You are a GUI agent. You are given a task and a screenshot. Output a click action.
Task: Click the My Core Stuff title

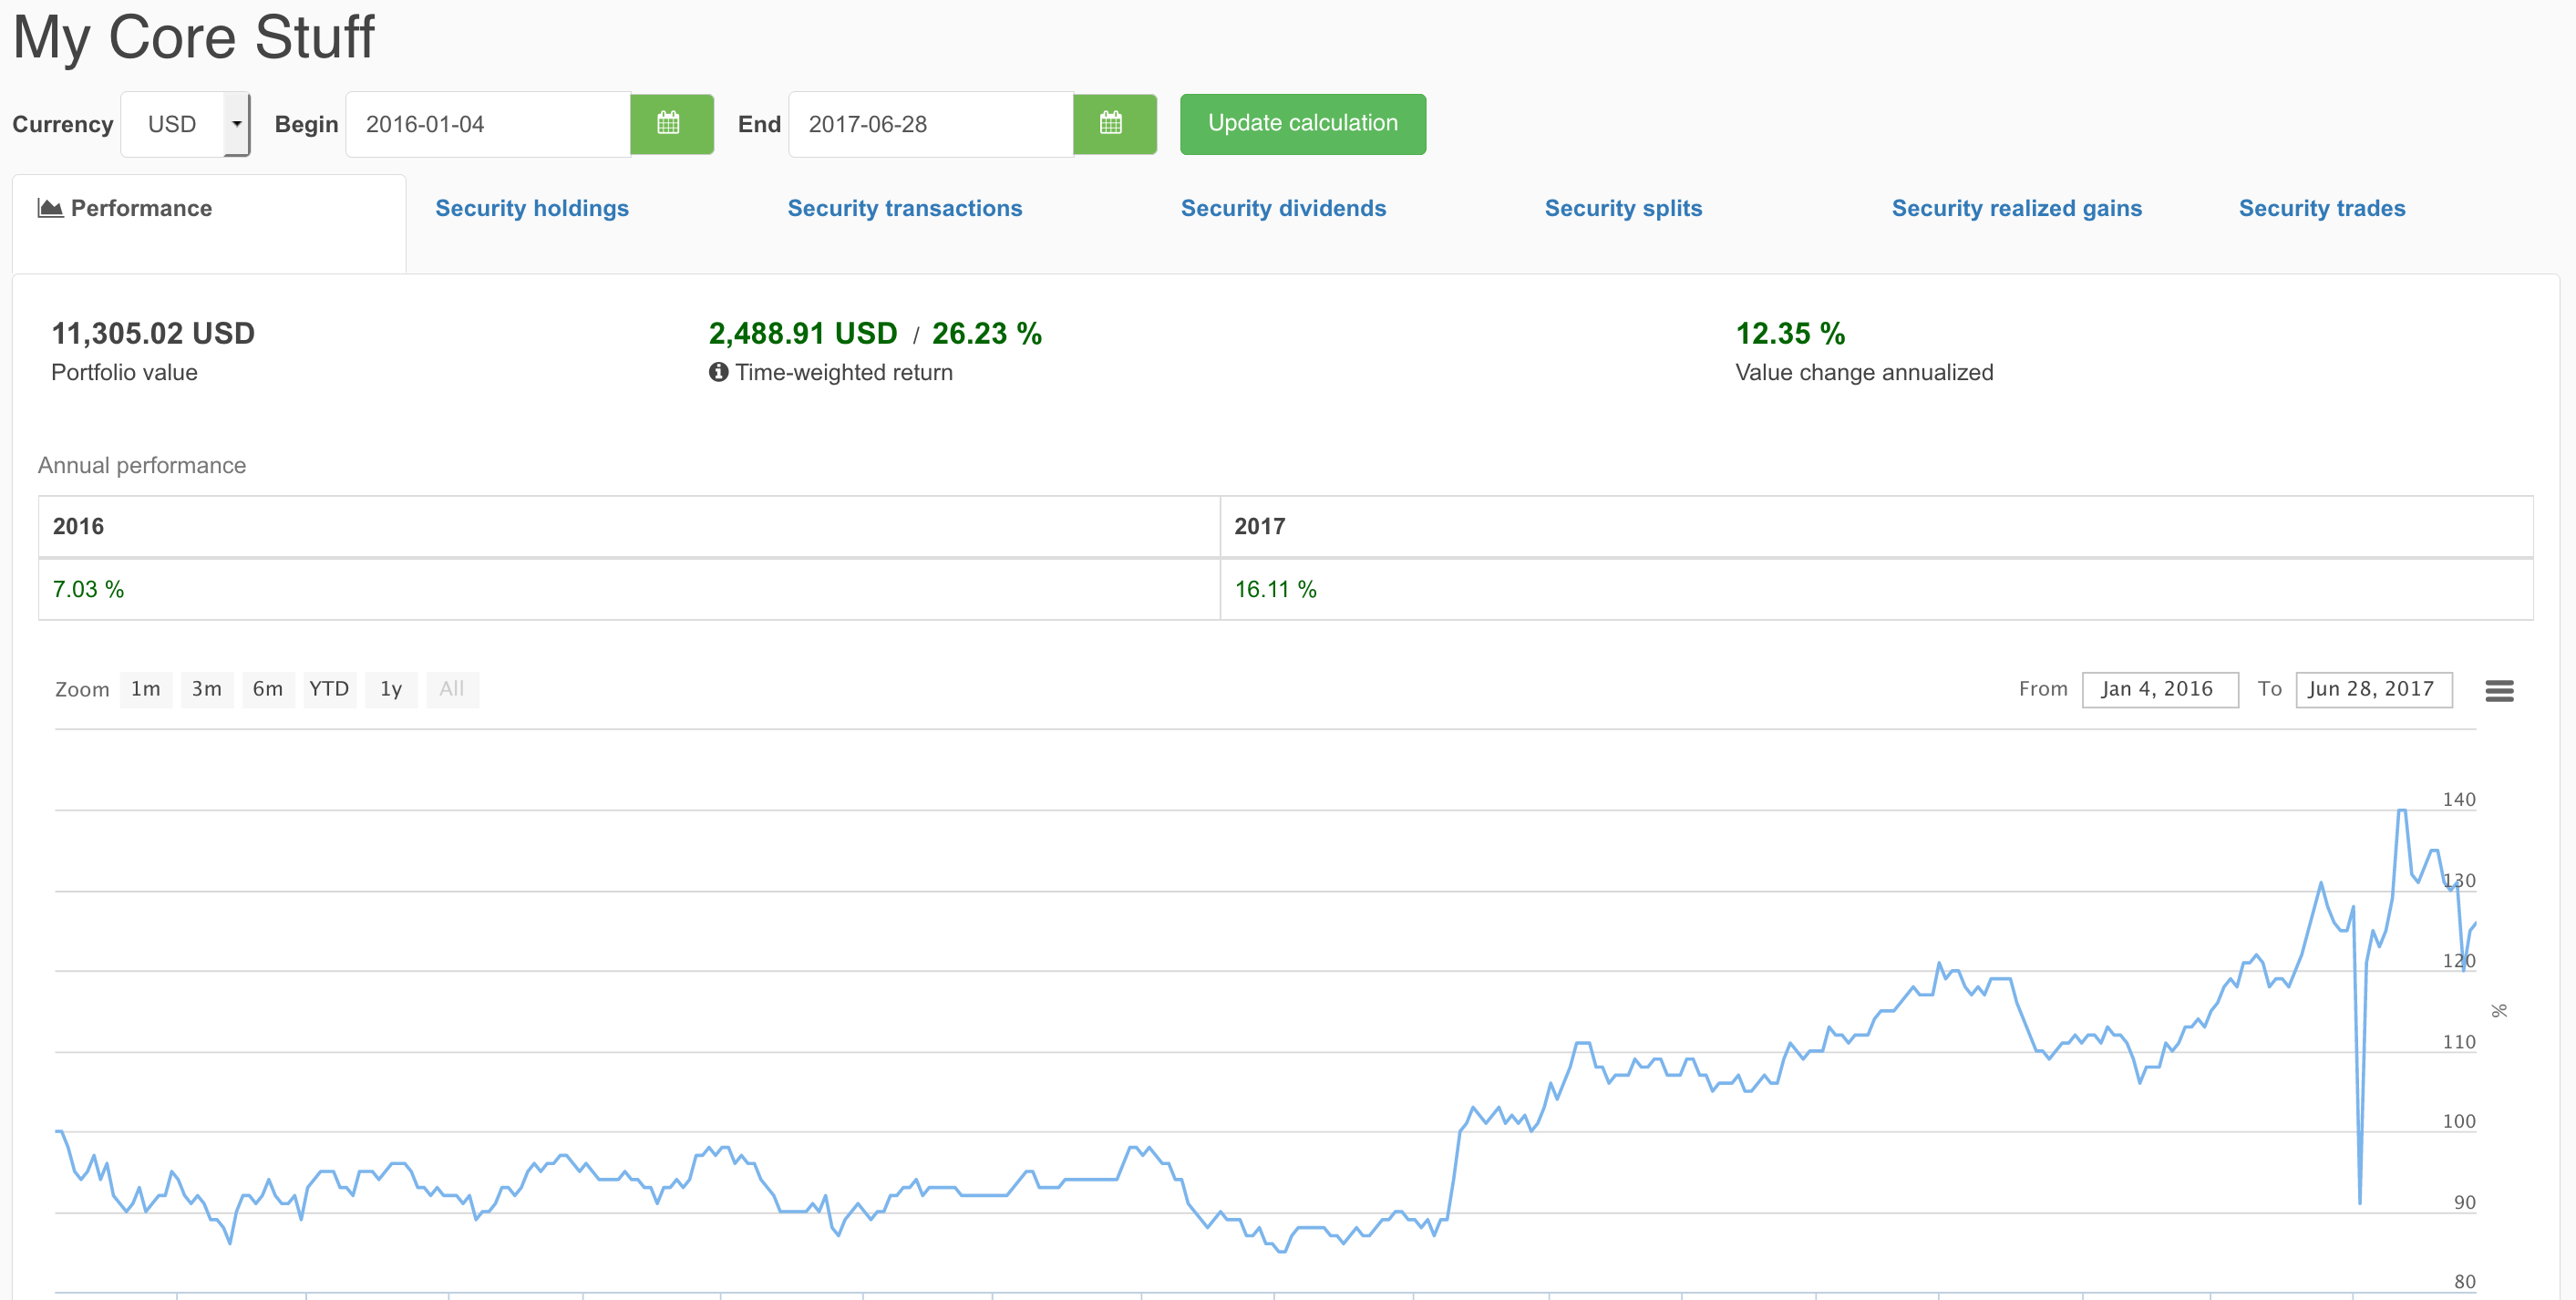tap(193, 37)
